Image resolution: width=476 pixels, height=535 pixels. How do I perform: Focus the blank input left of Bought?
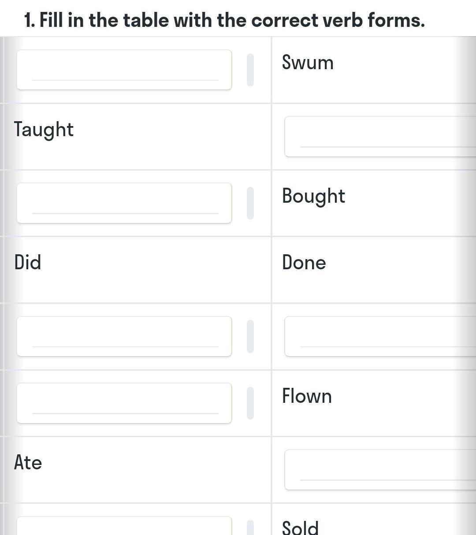coord(124,203)
